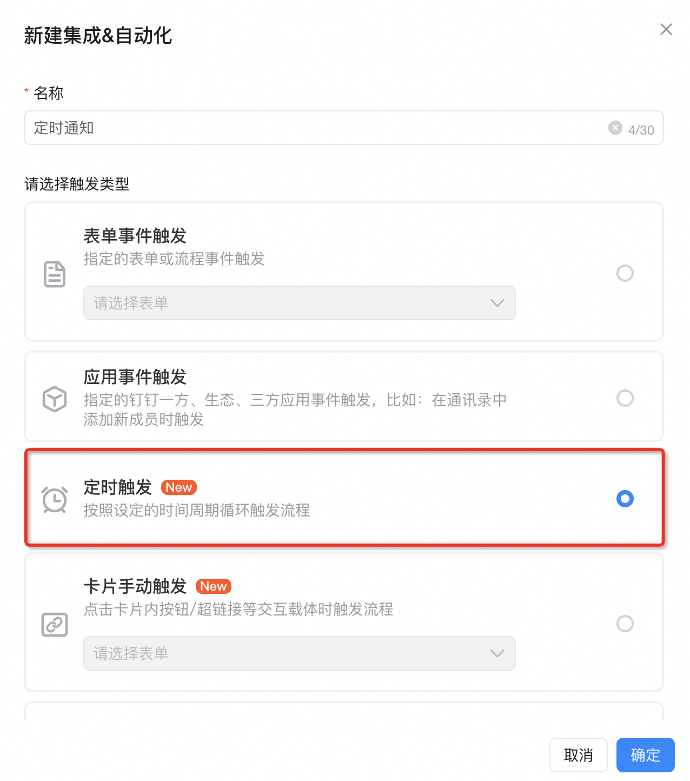
Task: Click the 应用事件触发 option title
Action: click(135, 376)
